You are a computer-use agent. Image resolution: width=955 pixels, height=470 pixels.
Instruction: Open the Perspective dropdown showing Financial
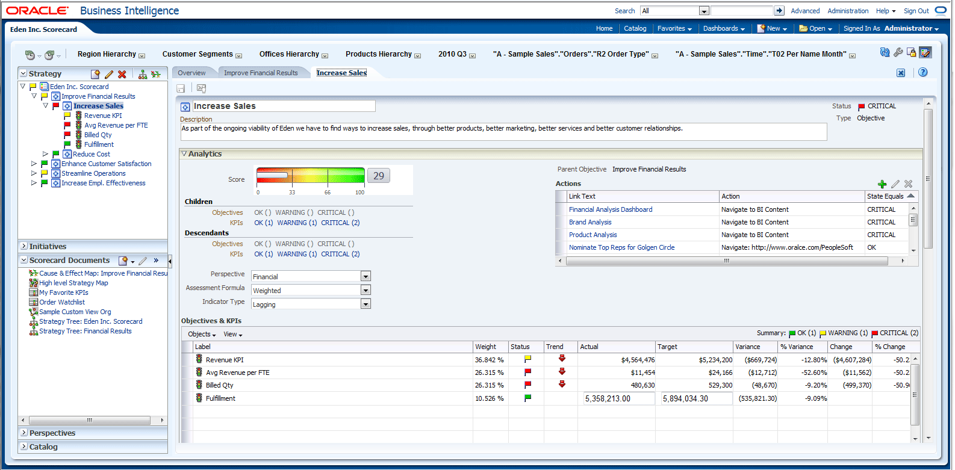click(x=365, y=277)
